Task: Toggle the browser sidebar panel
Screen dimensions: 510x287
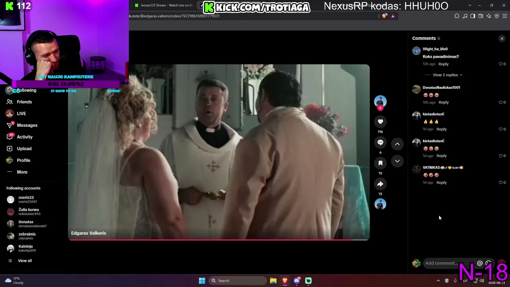Action: tap(473, 16)
